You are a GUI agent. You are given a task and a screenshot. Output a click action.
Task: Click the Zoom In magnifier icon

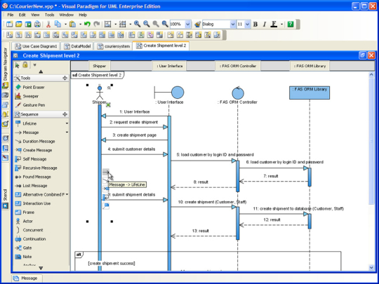click(x=138, y=24)
